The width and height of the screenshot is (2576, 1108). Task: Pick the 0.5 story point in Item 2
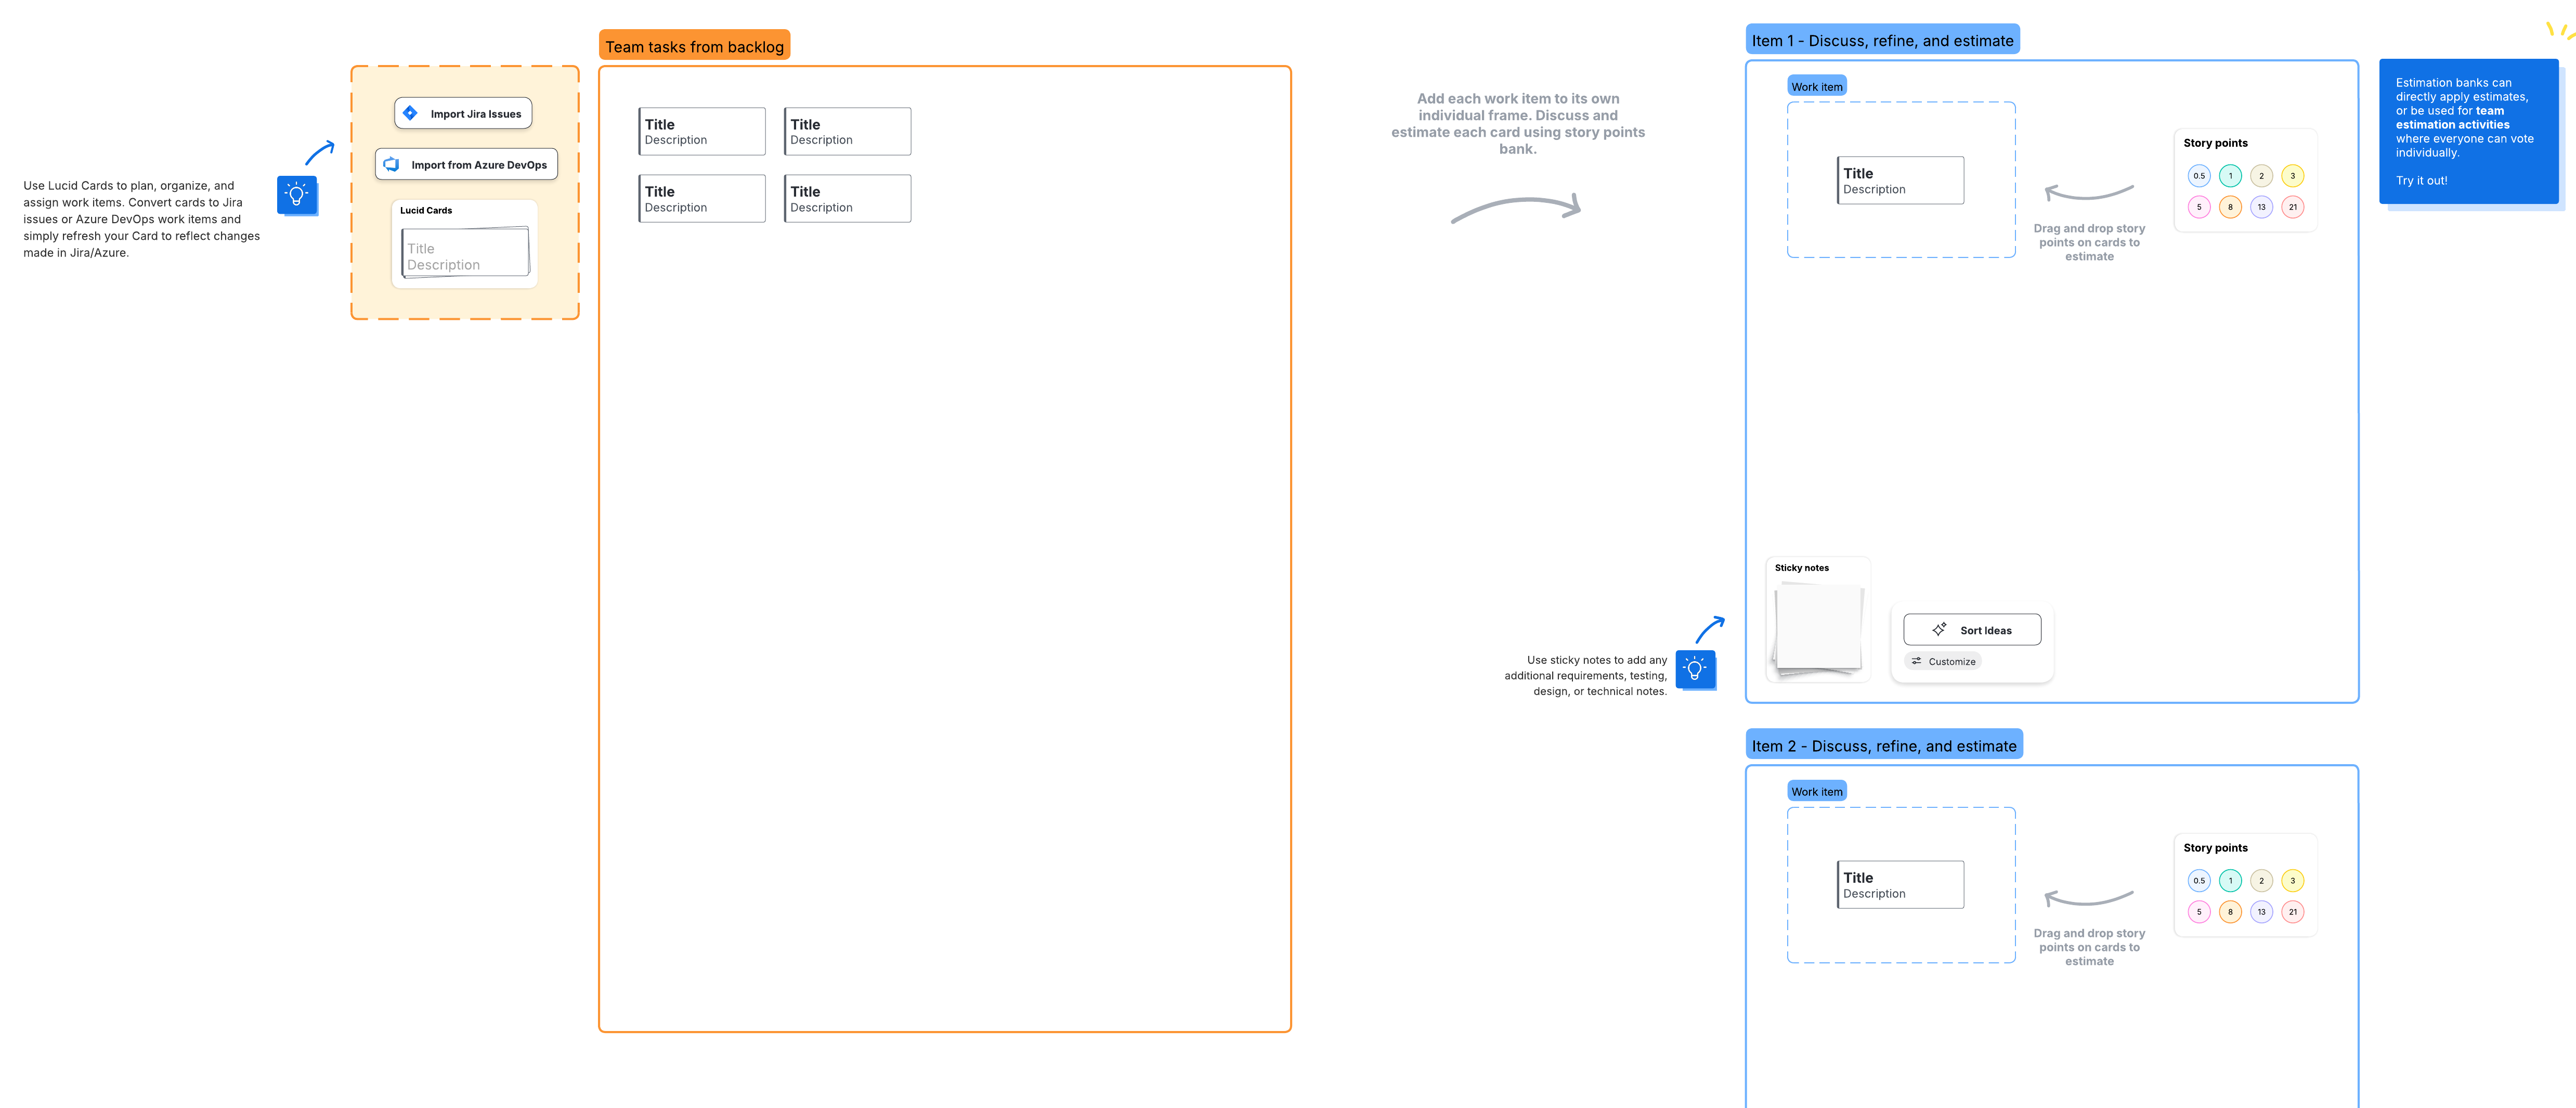(2199, 881)
